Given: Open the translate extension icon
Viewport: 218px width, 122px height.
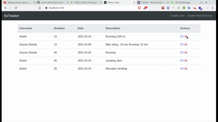Looking at the screenshot, I should [189, 8].
